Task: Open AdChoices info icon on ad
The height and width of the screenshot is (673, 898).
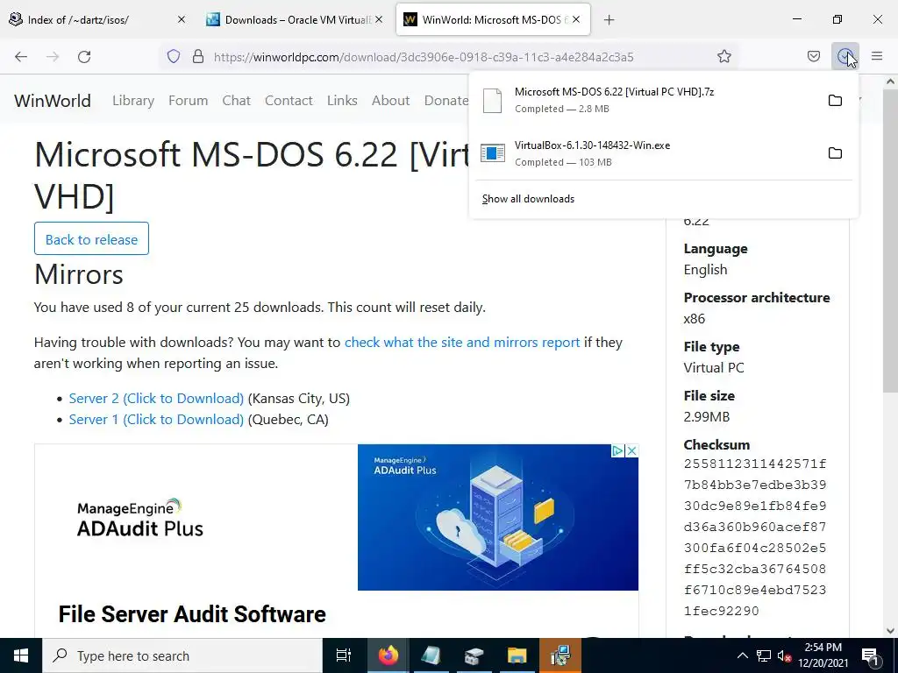Action: tap(618, 451)
